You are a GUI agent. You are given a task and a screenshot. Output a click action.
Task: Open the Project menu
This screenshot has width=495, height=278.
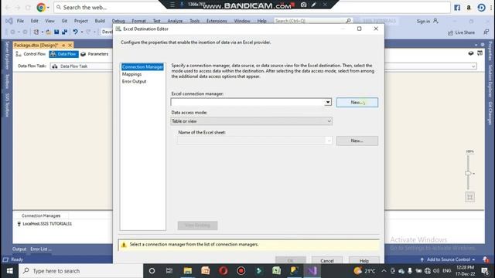point(80,21)
